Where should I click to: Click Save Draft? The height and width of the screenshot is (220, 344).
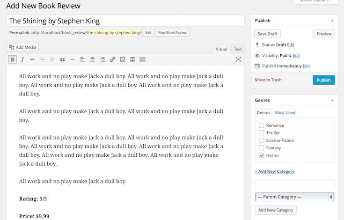click(x=267, y=34)
